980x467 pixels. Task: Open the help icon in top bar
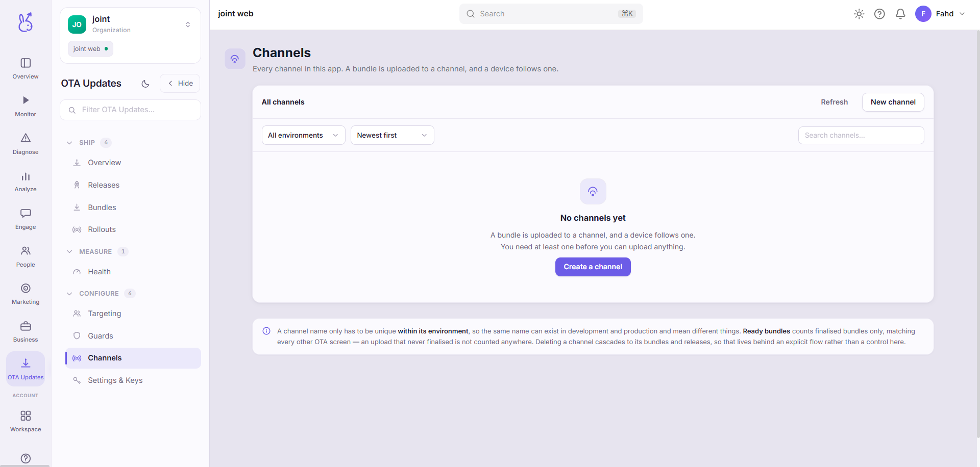pos(879,14)
